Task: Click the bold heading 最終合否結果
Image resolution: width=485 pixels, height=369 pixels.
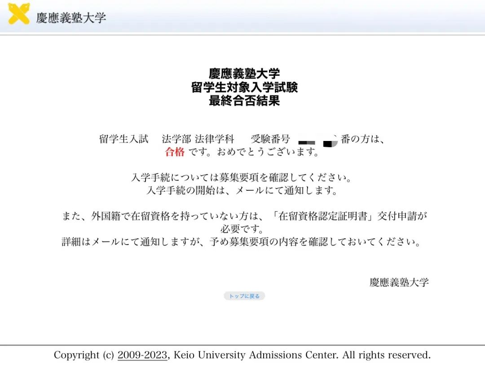Action: tap(244, 101)
